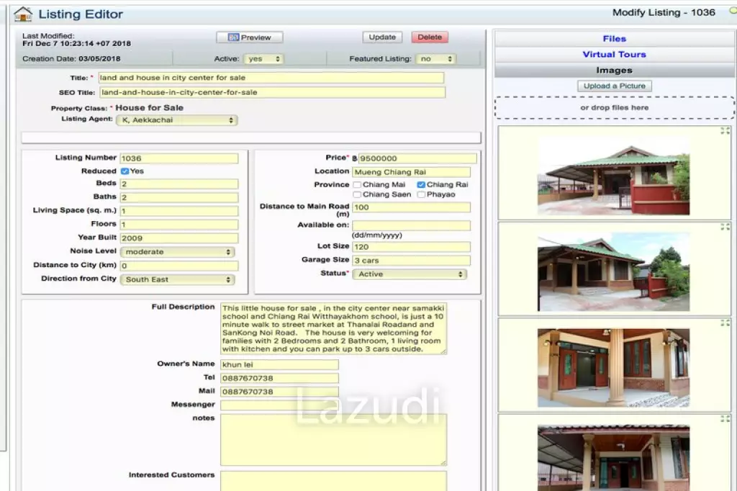Click the Garage Size field

[411, 261]
